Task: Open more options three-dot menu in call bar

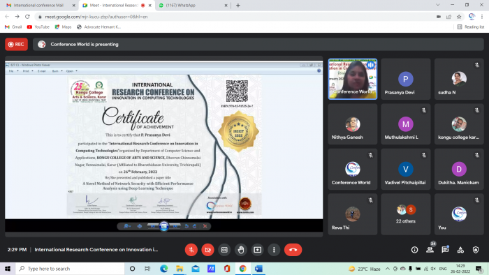Action: (x=274, y=250)
